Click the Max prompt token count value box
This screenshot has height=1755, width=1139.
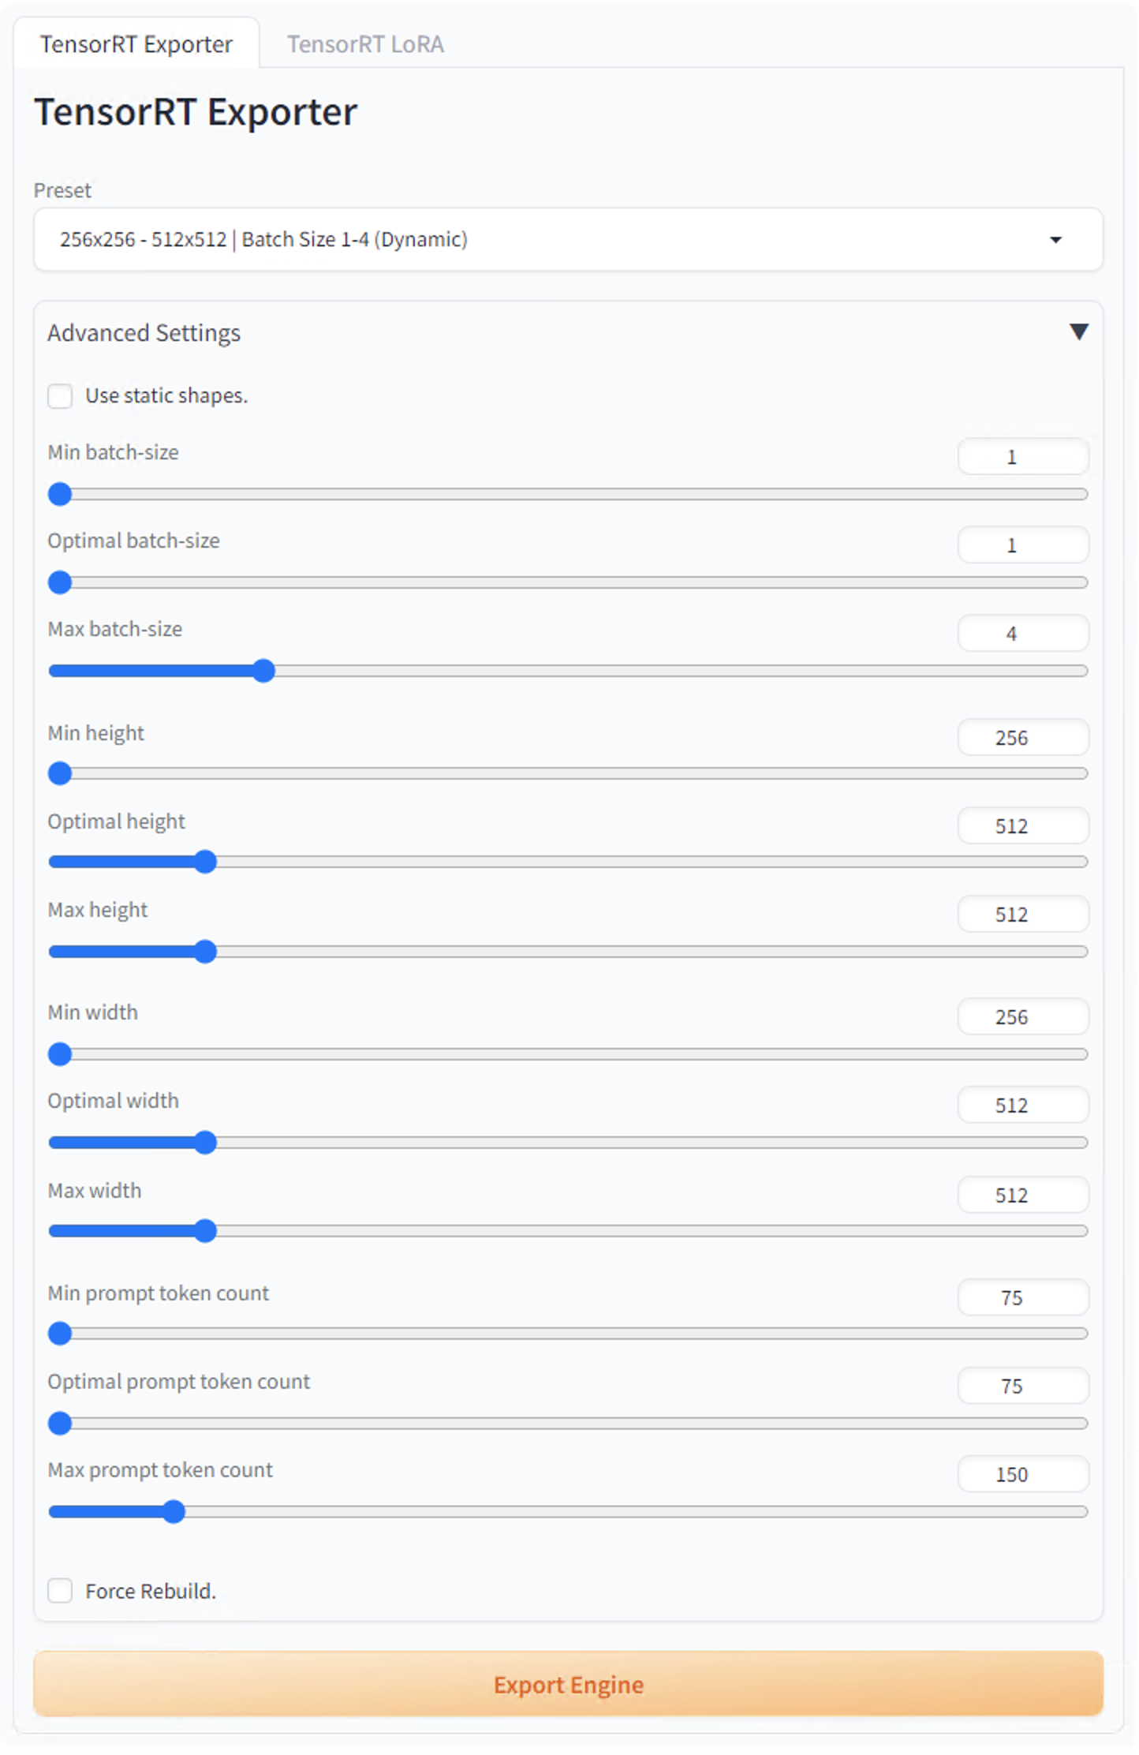click(x=1022, y=1474)
